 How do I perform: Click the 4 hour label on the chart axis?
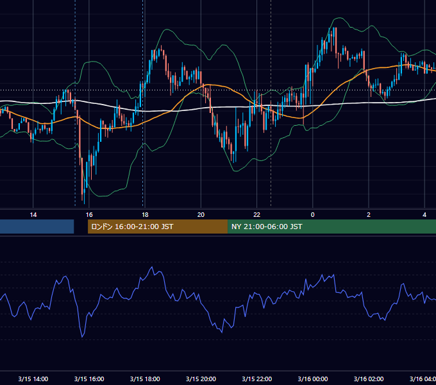tap(424, 215)
